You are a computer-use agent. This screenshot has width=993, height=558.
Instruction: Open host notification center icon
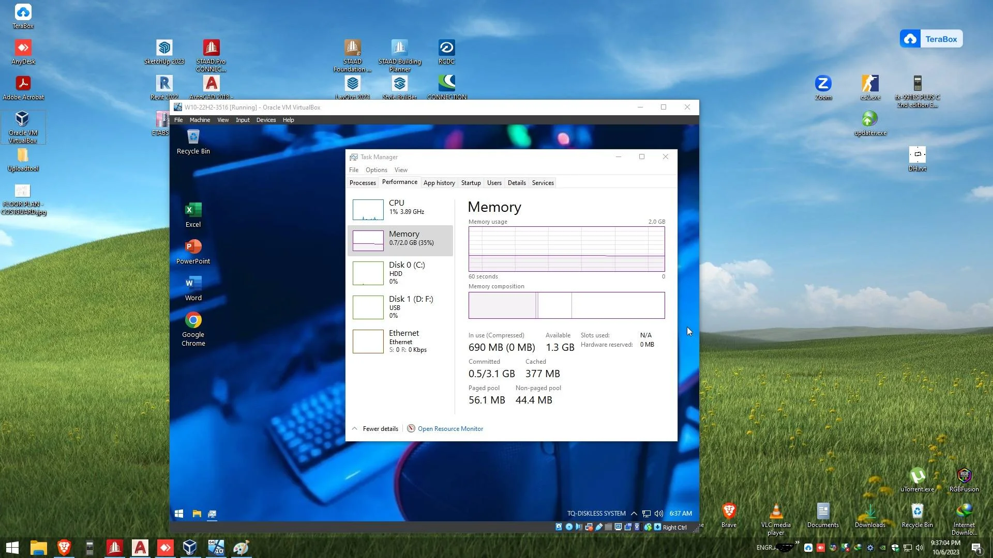976,548
